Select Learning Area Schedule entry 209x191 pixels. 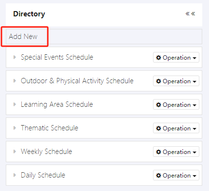[57, 104]
